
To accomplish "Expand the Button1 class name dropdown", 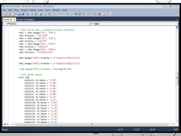I will [x=89, y=24].
